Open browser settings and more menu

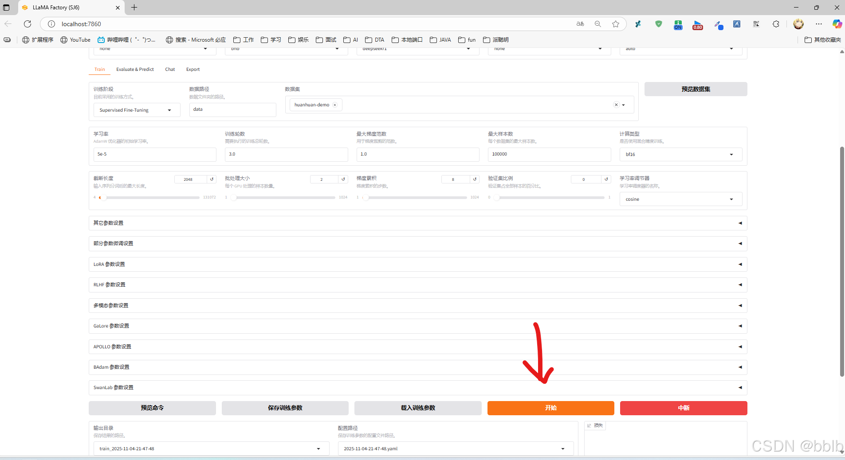point(818,24)
